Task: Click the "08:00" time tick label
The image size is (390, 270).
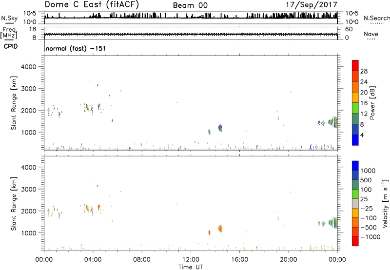Action: tap(142, 260)
